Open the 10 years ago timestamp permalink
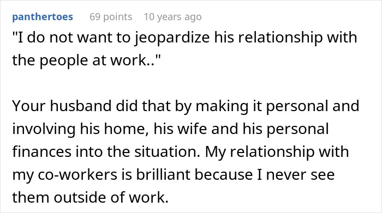This screenshot has height=213, width=382. (173, 17)
